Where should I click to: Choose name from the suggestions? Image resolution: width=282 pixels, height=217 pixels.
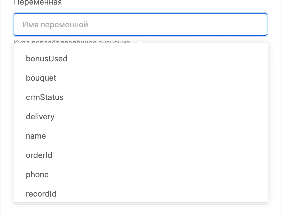click(x=141, y=136)
